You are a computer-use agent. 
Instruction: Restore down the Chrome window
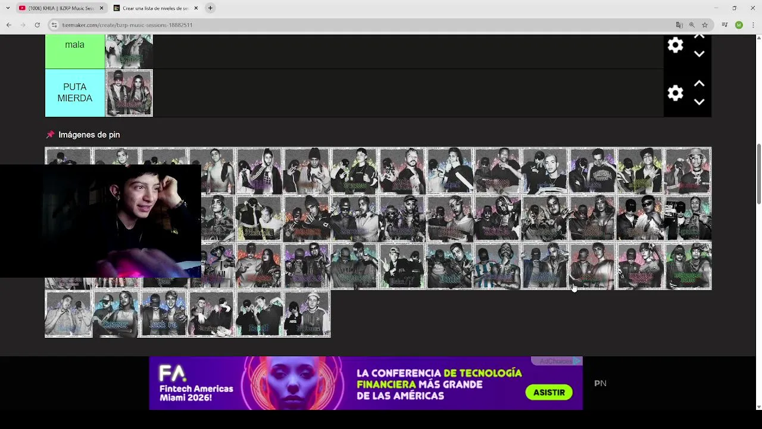734,8
